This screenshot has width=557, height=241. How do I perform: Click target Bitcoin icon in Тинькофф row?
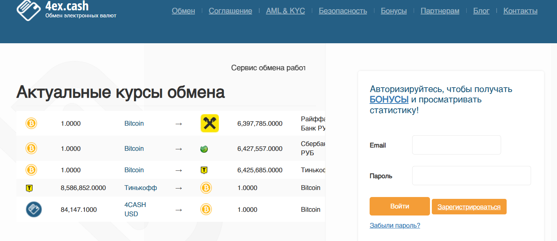[x=206, y=188]
